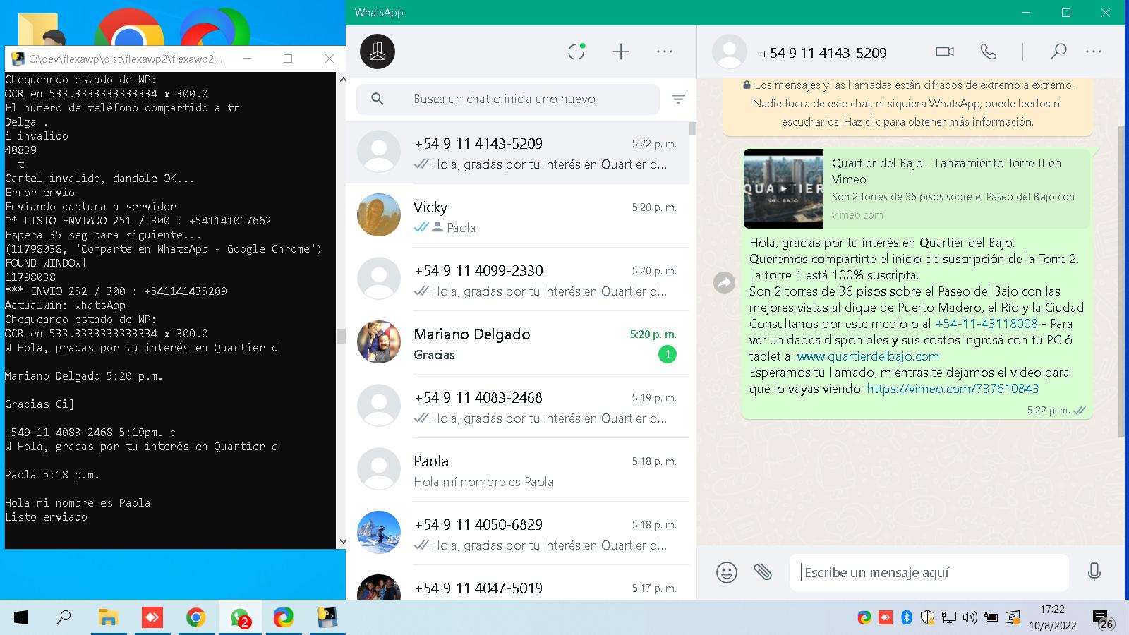1129x635 pixels.
Task: Open the www.quartierdelbajo.com link
Action: pyautogui.click(x=868, y=356)
